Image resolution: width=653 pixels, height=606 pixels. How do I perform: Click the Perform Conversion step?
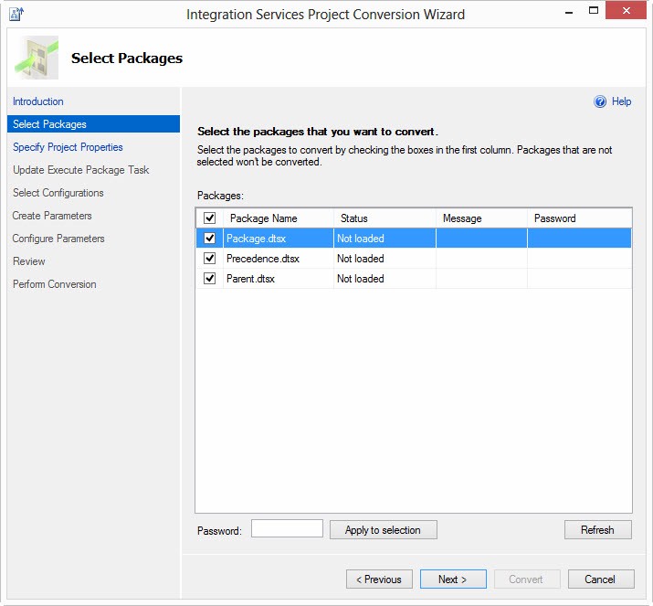[55, 284]
